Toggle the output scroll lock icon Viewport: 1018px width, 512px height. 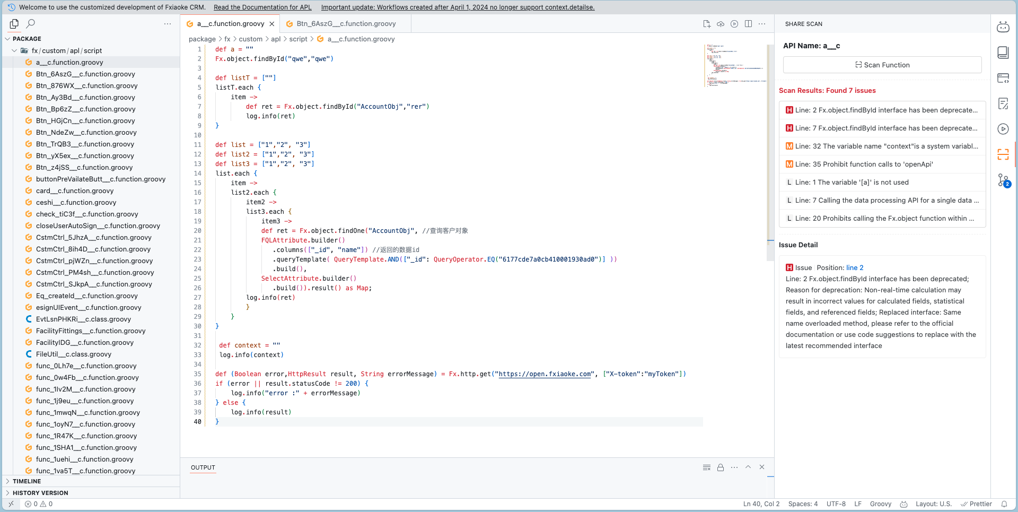(721, 467)
